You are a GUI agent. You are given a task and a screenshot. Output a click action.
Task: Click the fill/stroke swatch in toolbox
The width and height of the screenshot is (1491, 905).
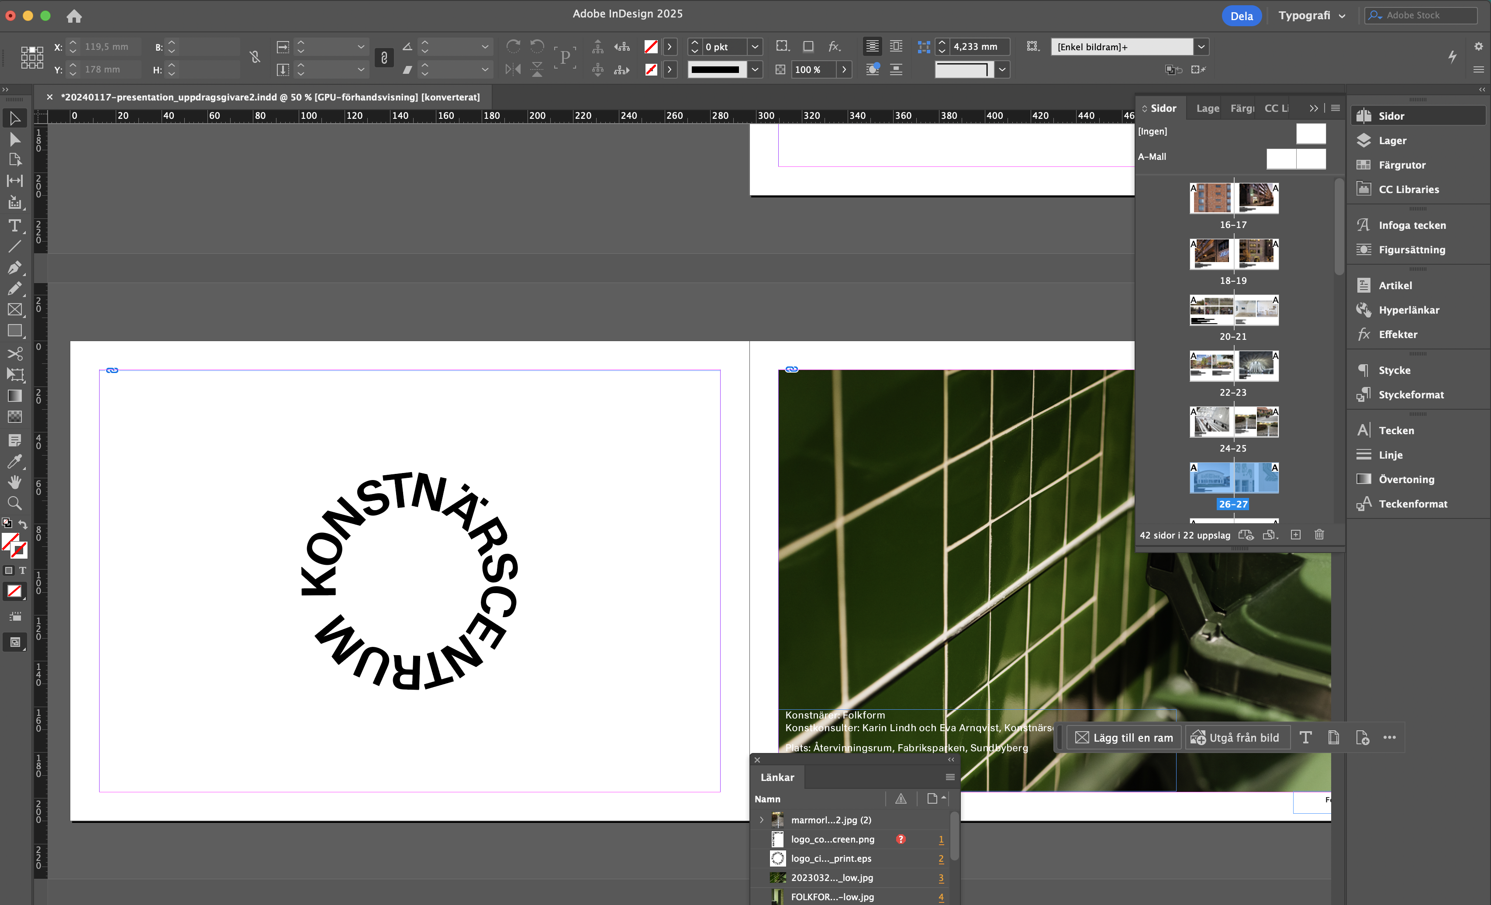tap(14, 546)
